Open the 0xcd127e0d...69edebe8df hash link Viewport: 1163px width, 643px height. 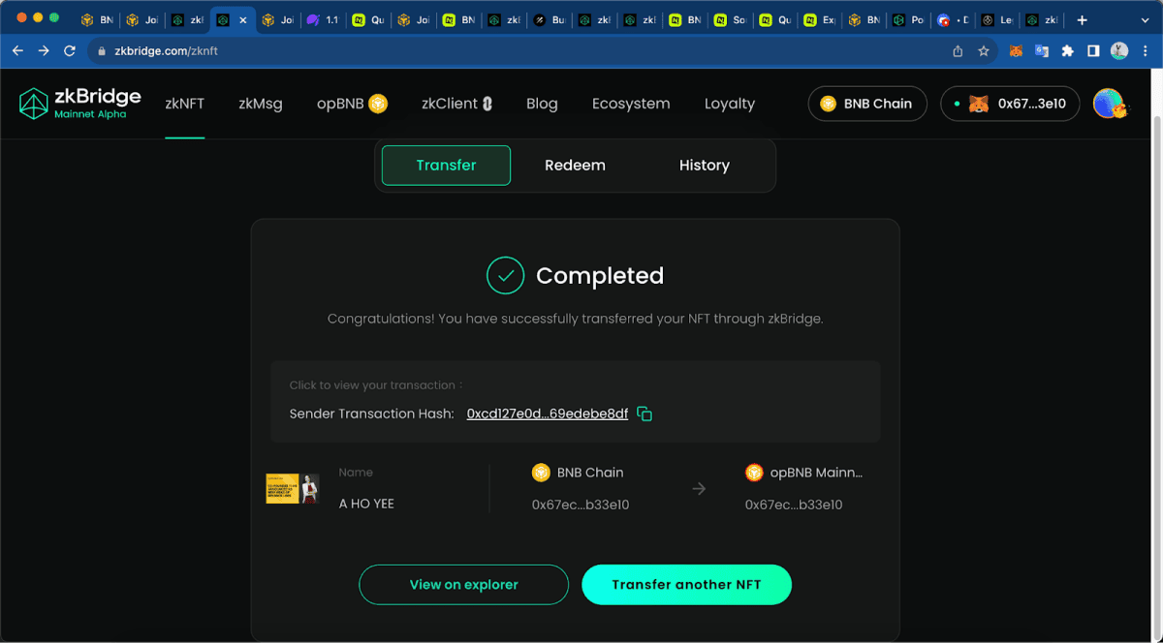click(x=548, y=414)
